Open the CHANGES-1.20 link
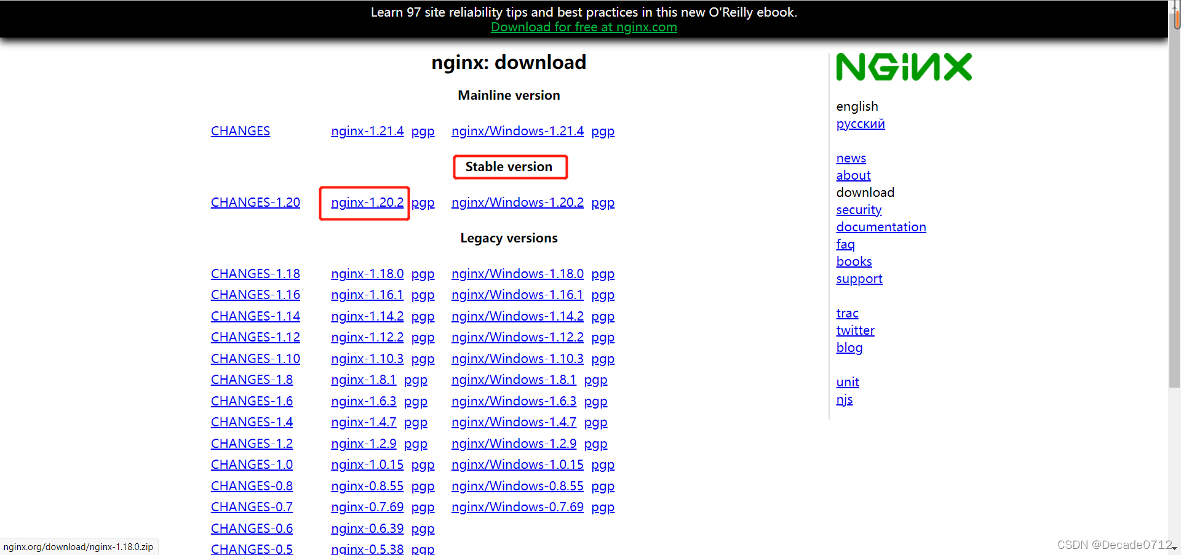Screen dimensions: 1181x555 [255, 202]
